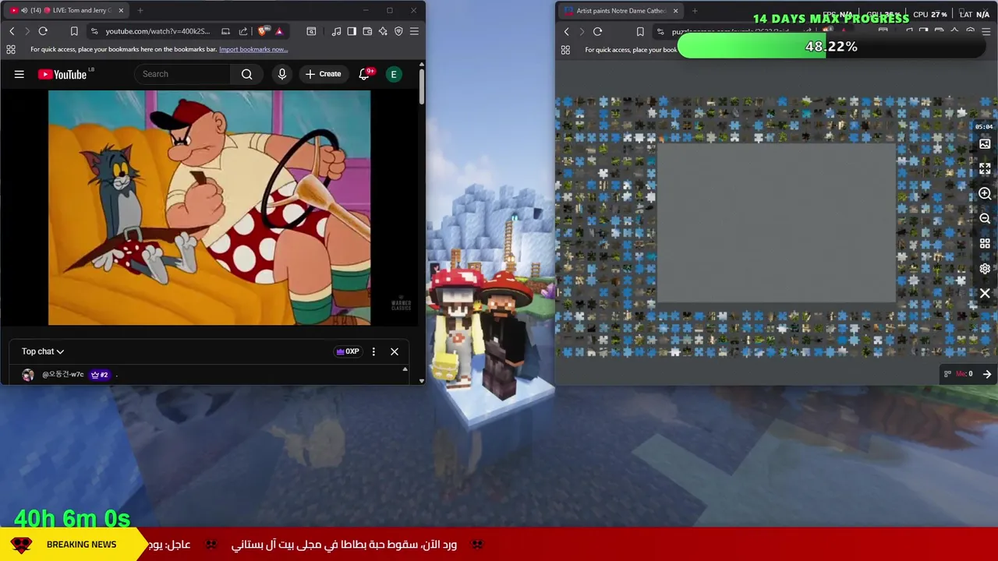Click the BREAKING NEWS label
The image size is (998, 561).
pos(81,545)
